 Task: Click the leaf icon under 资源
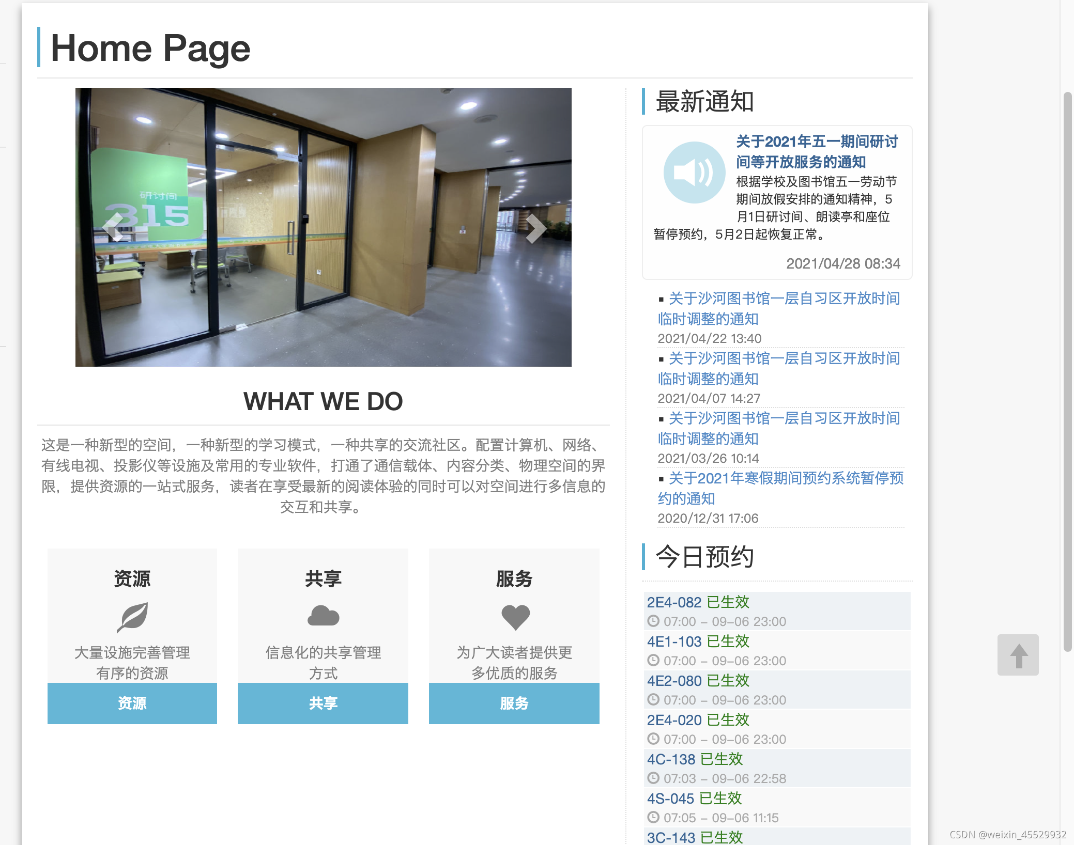[132, 617]
